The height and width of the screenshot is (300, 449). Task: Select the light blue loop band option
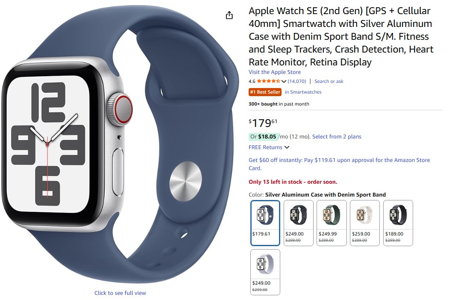coord(265,272)
